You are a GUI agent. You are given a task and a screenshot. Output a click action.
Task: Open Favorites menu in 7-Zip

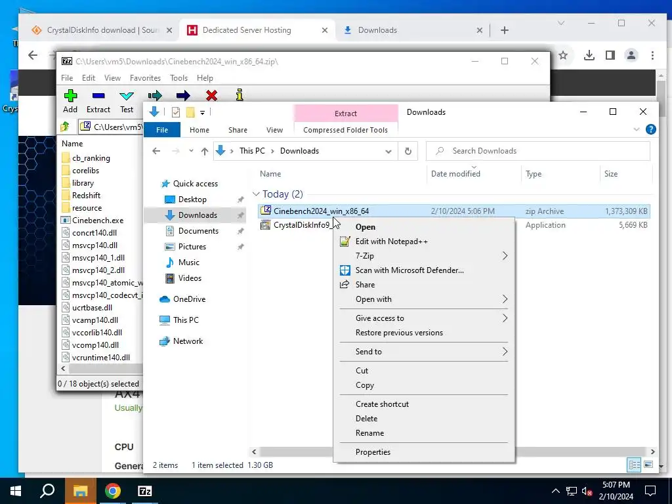145,78
